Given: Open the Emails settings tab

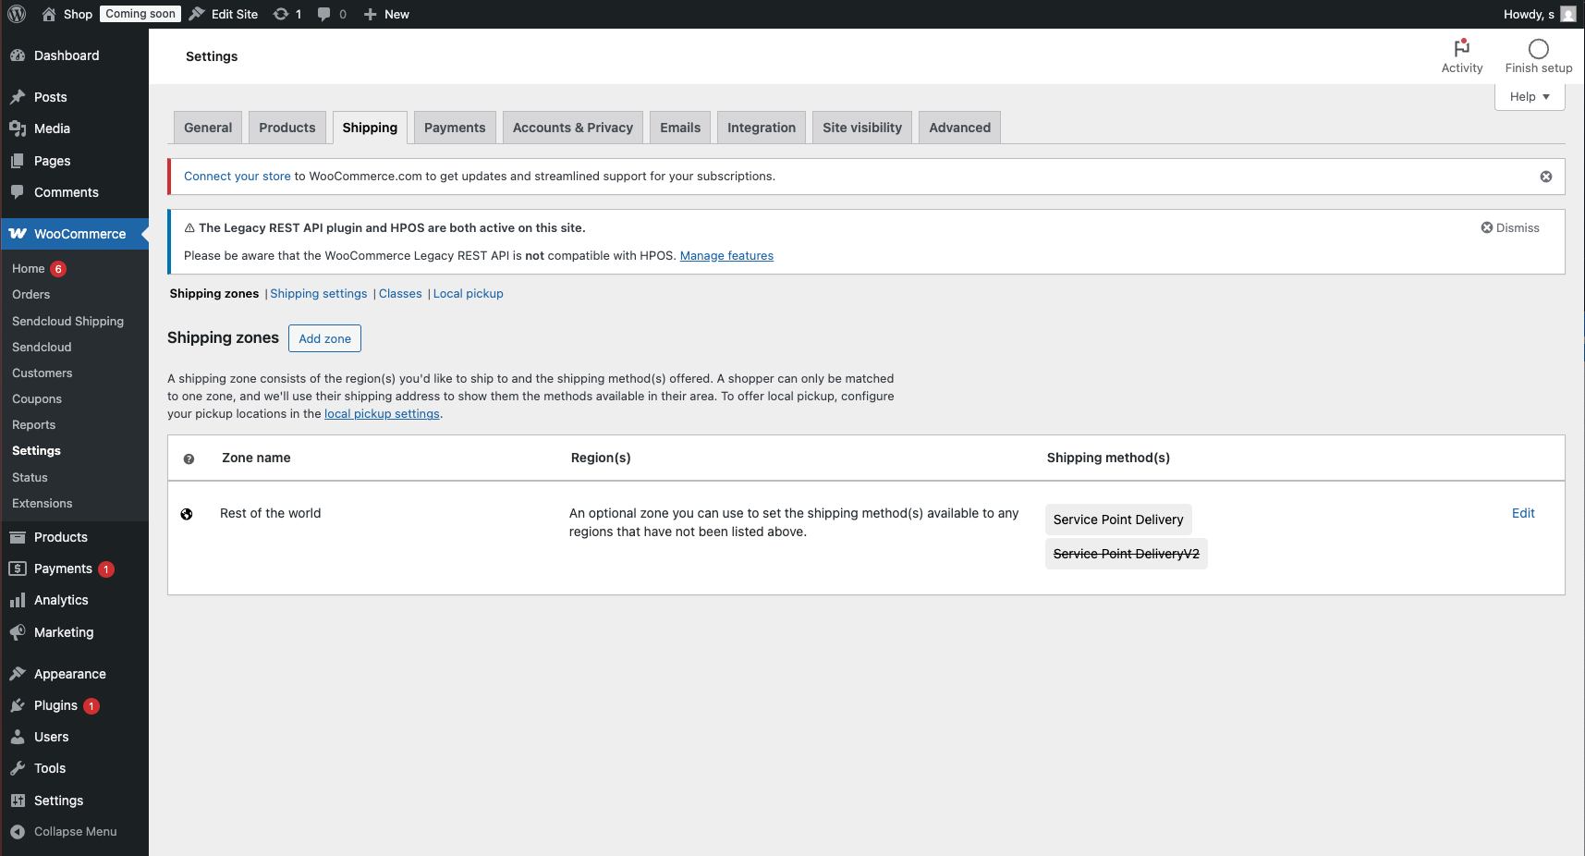Looking at the screenshot, I should 680,128.
